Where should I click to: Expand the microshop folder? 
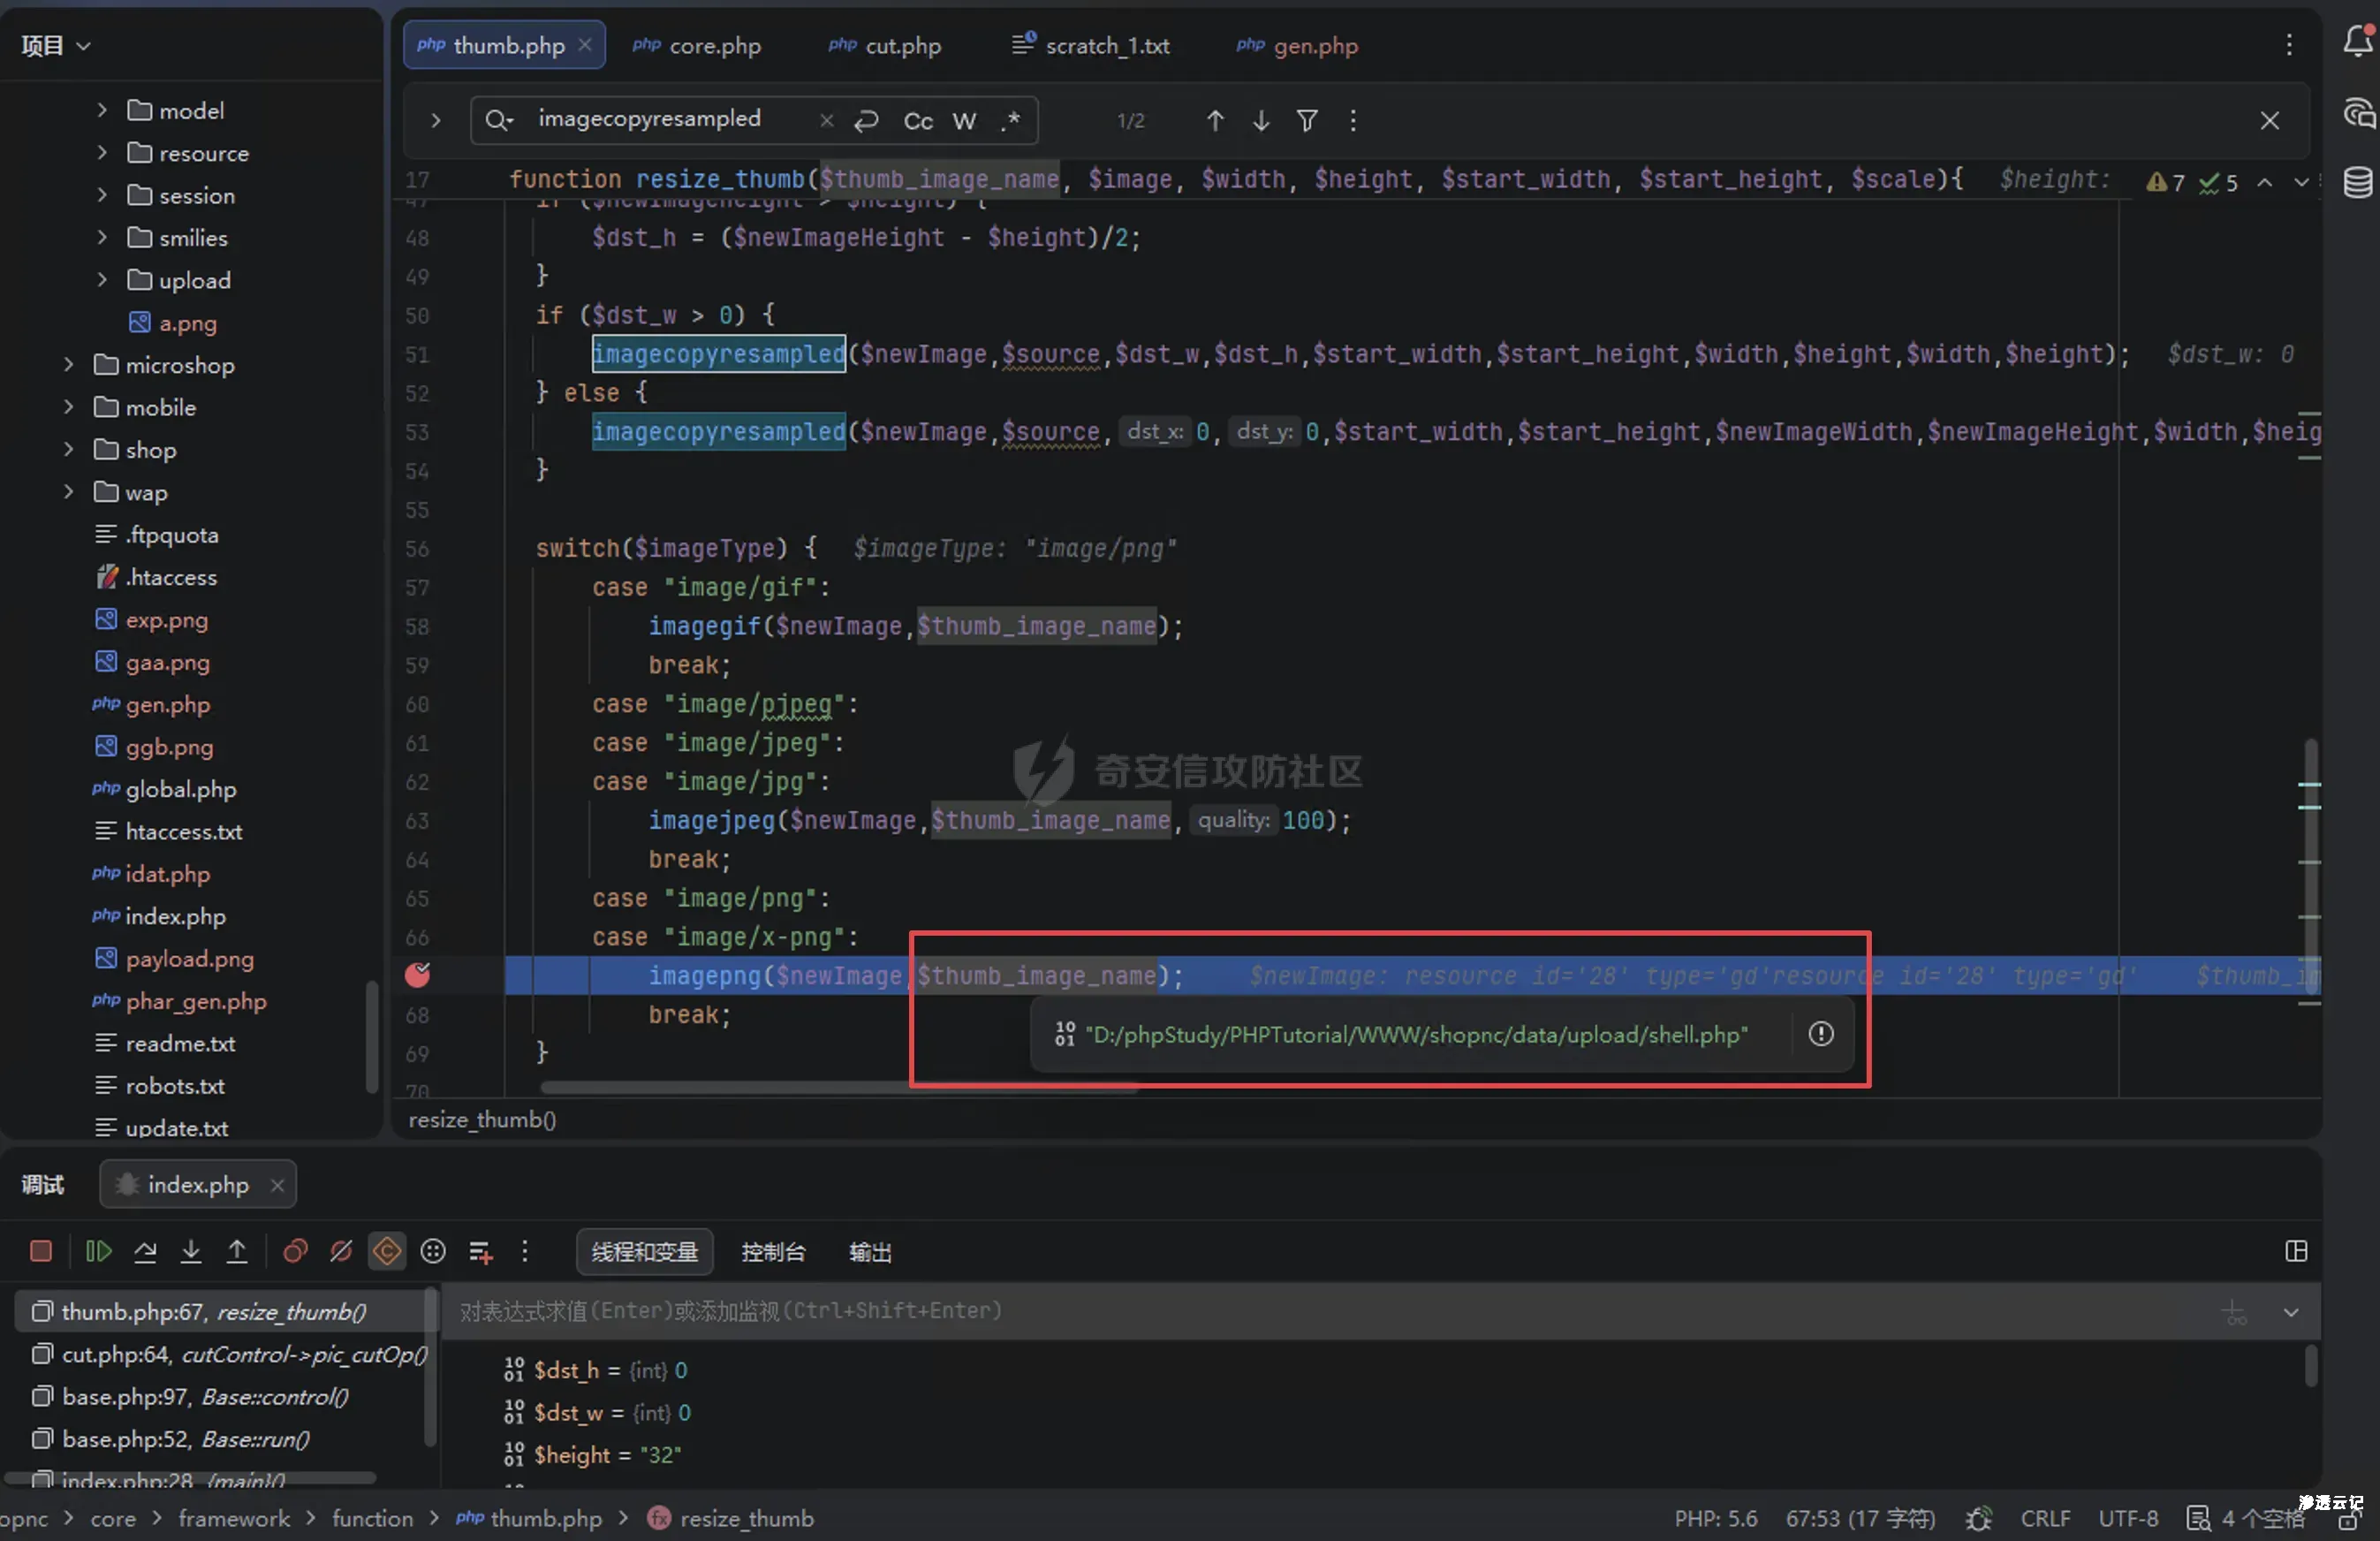click(69, 365)
